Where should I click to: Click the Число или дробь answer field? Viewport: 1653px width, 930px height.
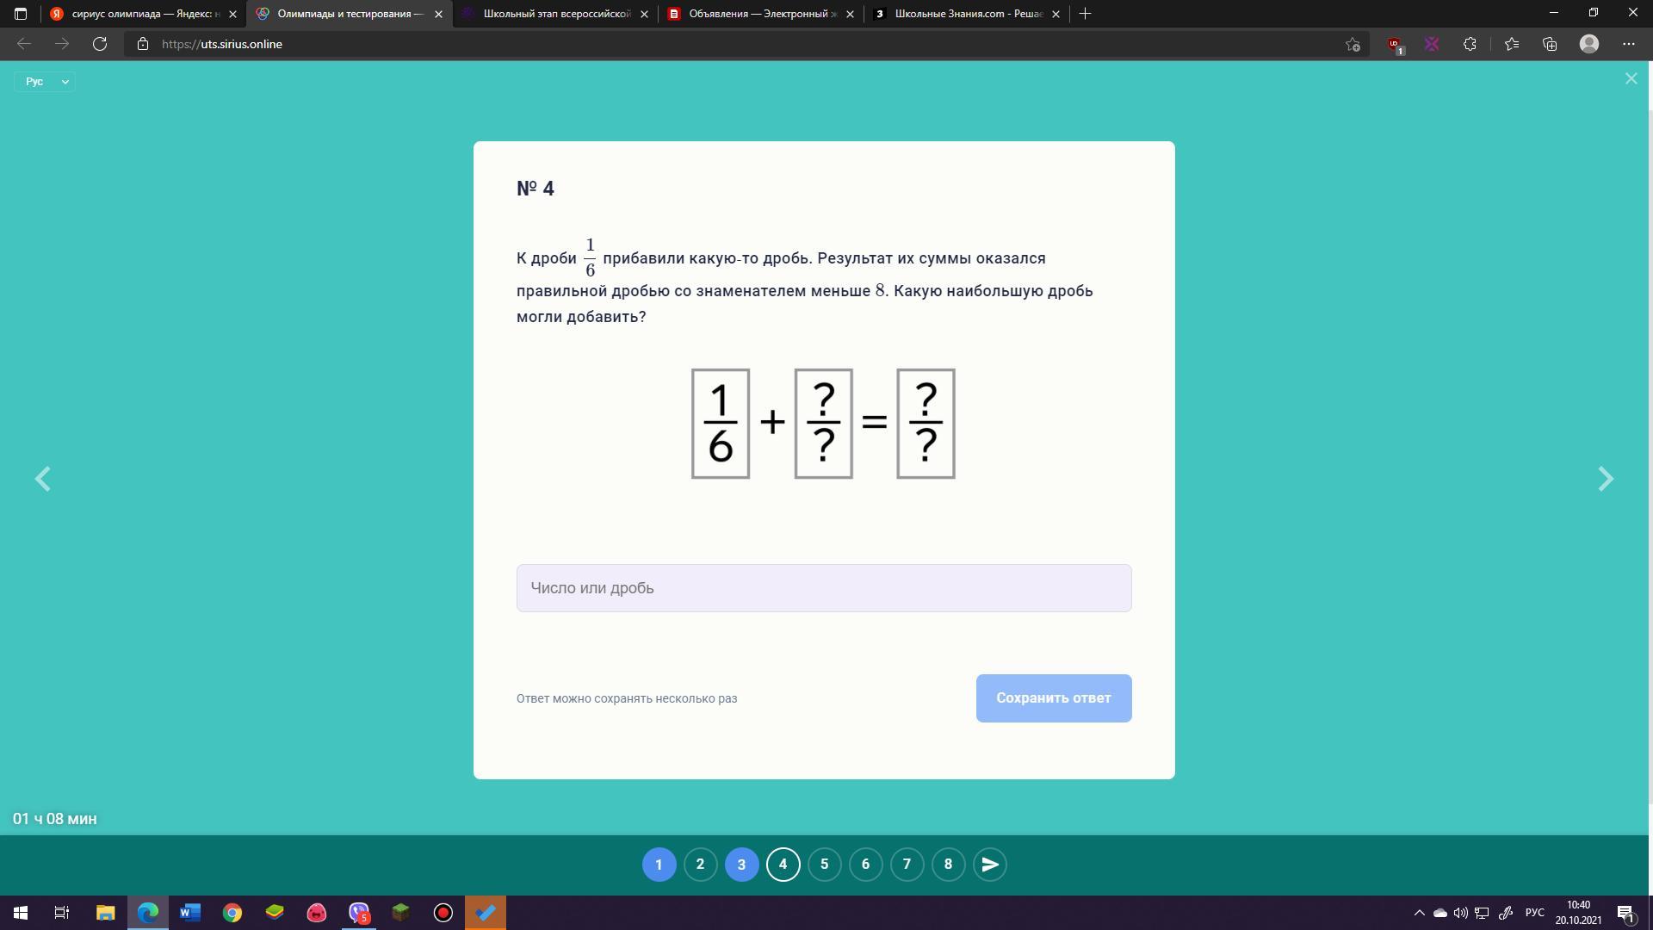pyautogui.click(x=823, y=588)
